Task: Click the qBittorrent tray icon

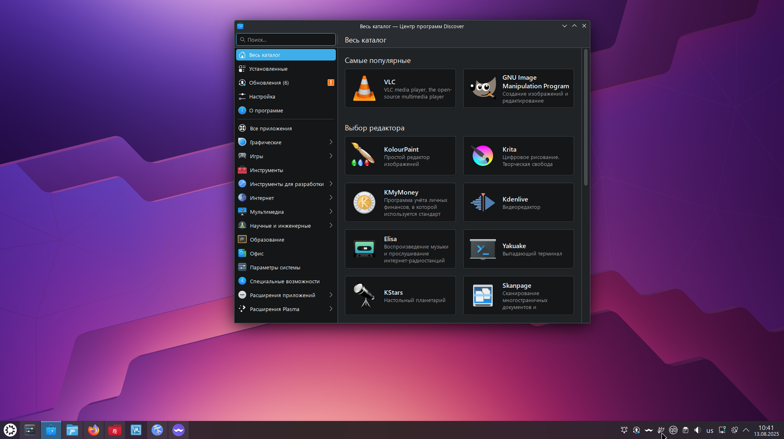Action: click(673, 430)
